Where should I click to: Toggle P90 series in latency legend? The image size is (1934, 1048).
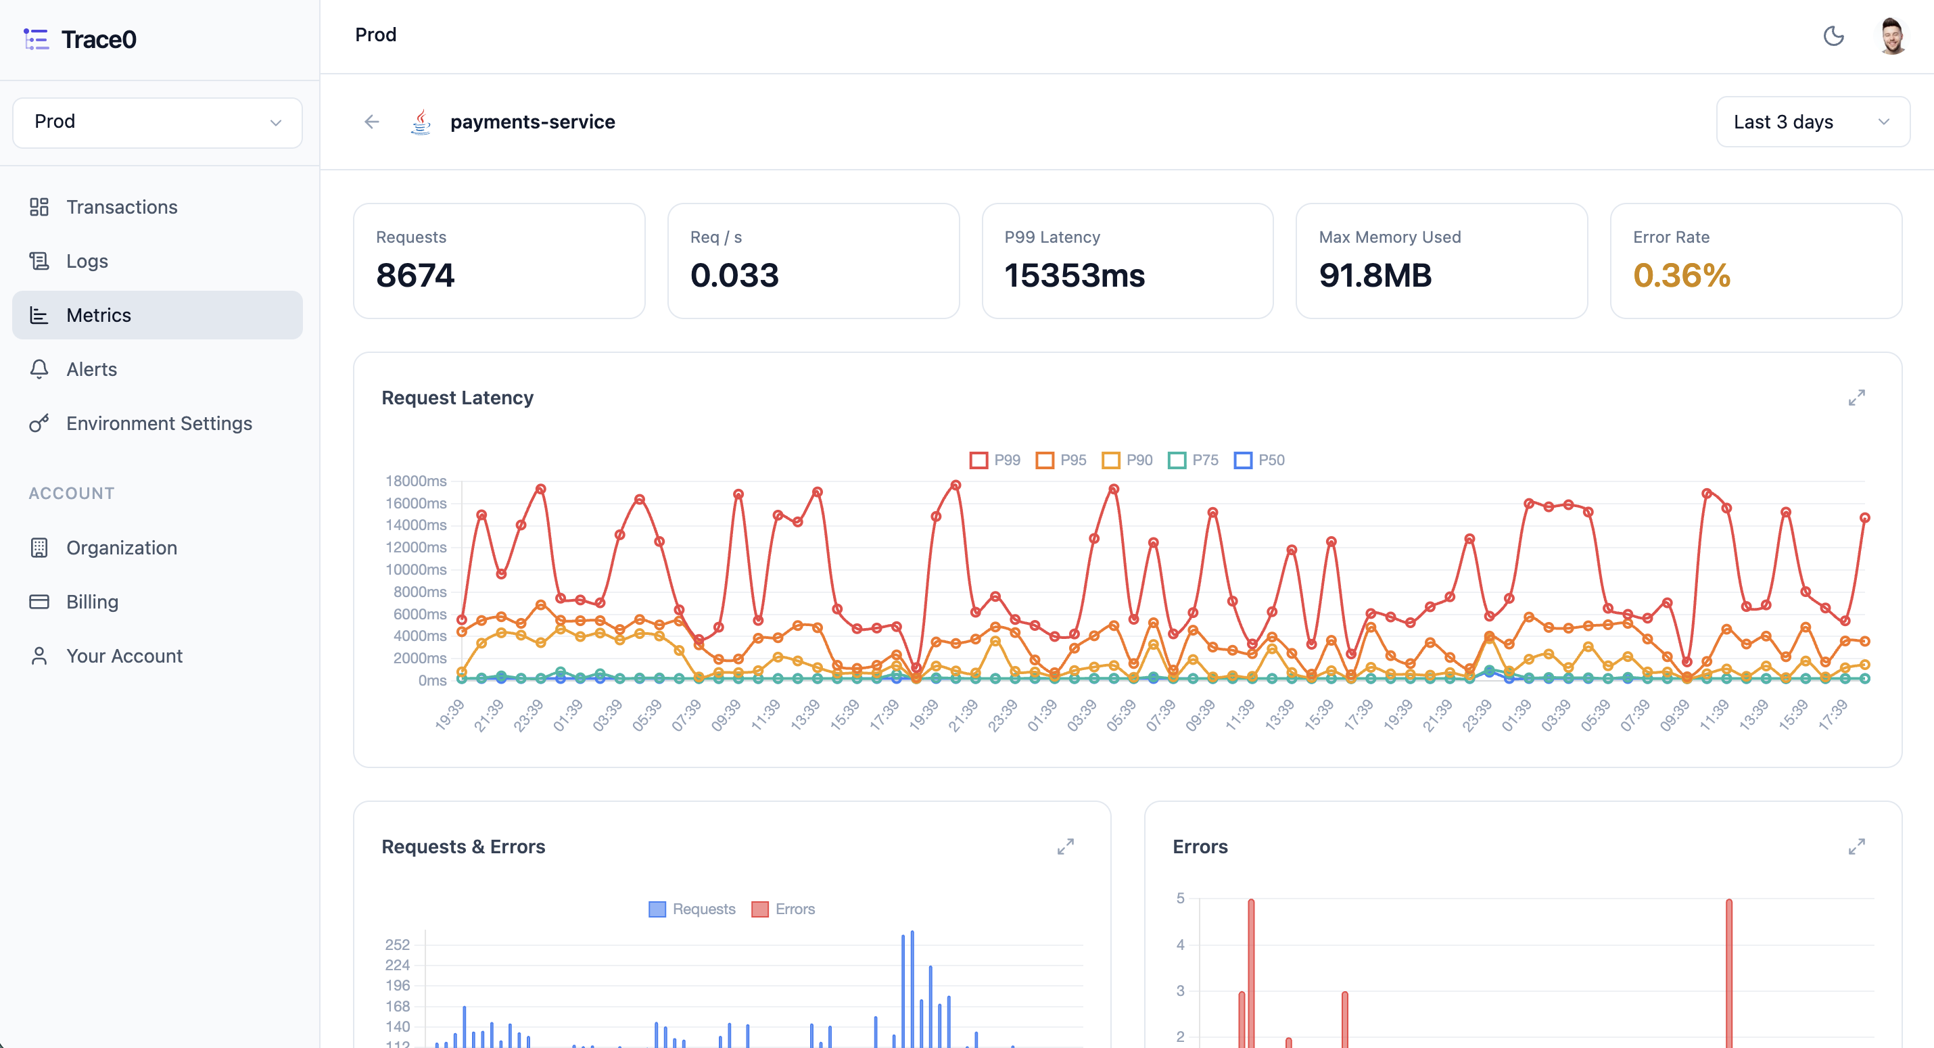(x=1127, y=460)
